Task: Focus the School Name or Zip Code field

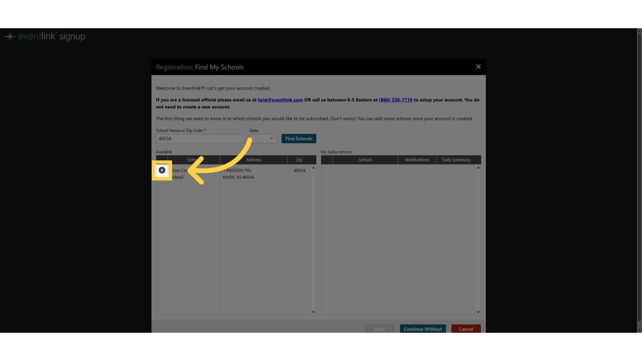Action: point(200,138)
